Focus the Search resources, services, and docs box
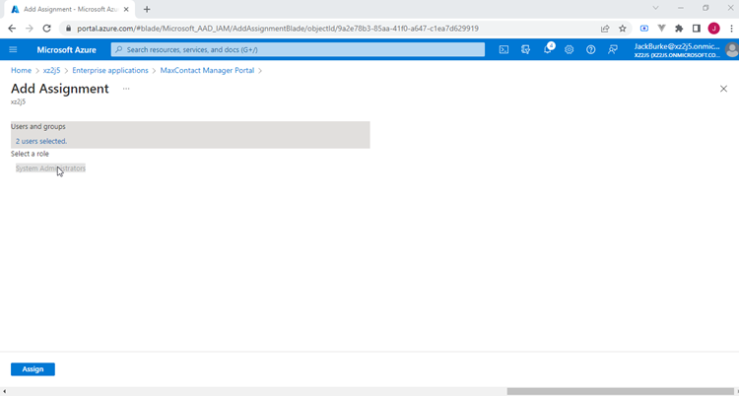739x396 pixels. click(x=298, y=49)
